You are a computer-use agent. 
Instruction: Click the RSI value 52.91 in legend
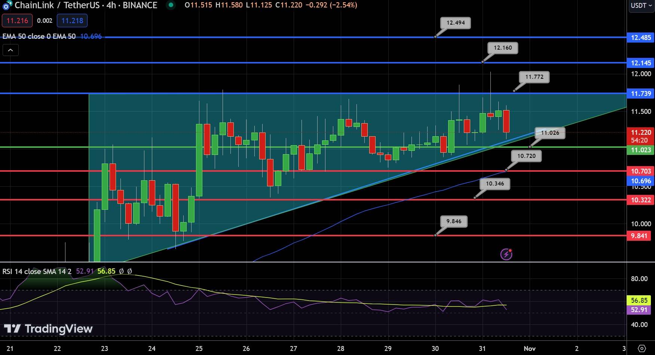coord(85,271)
